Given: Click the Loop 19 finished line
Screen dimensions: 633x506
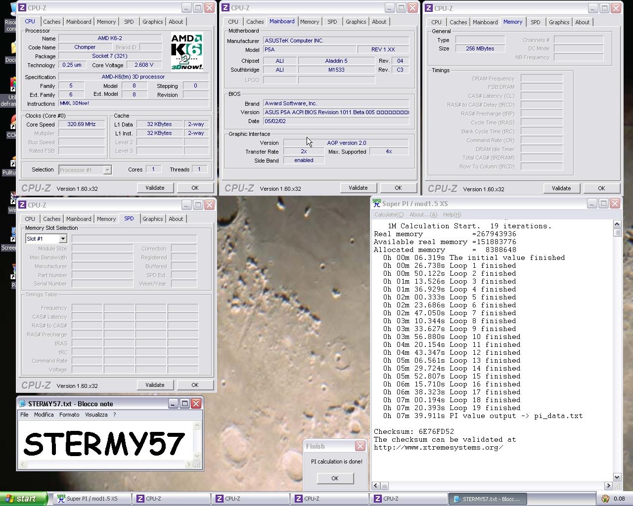Looking at the screenshot, I should [452, 408].
